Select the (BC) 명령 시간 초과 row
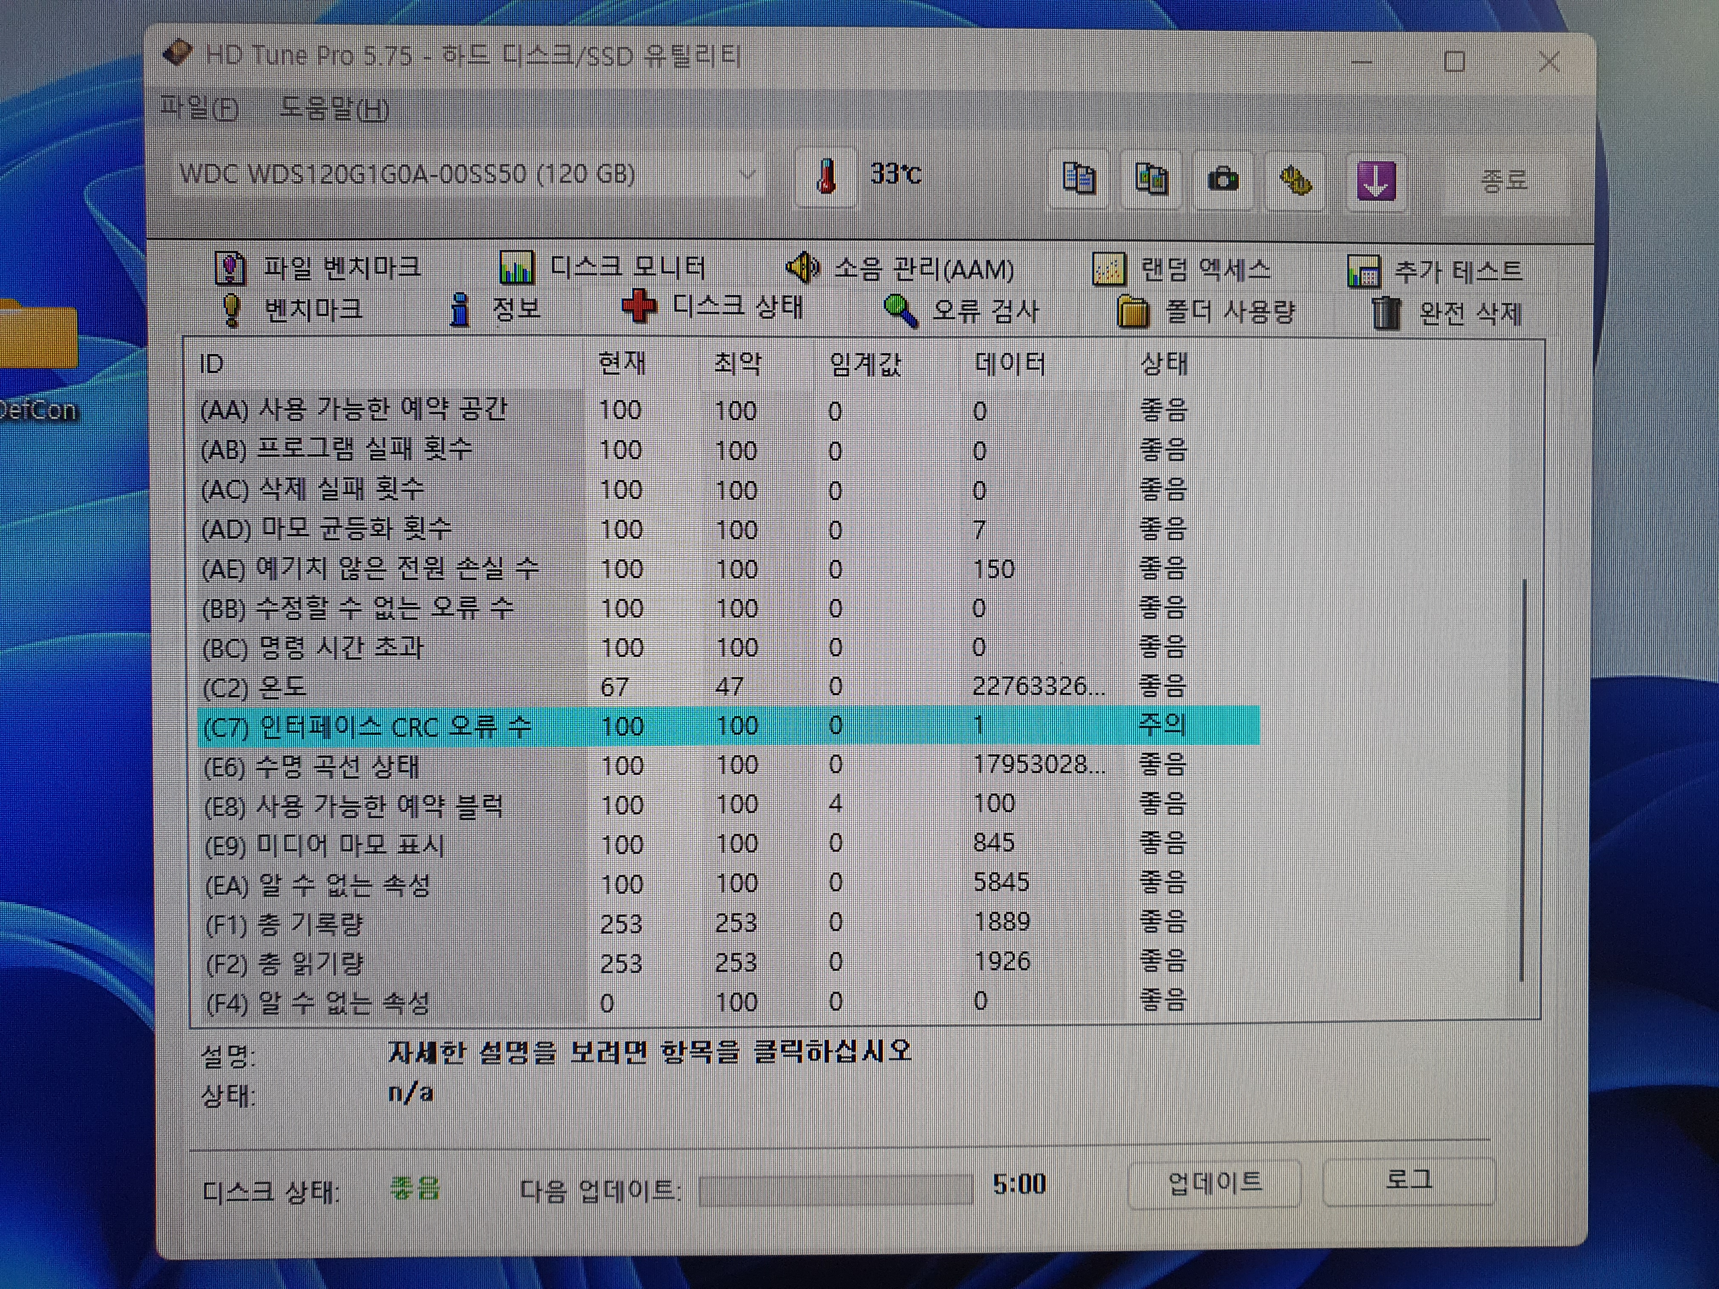The image size is (1719, 1289). (727, 647)
